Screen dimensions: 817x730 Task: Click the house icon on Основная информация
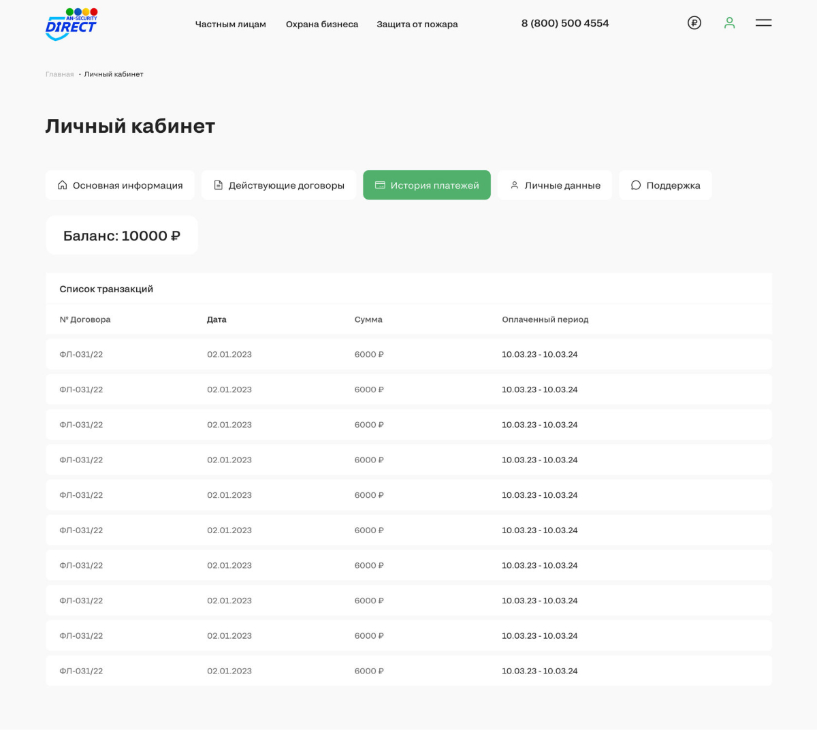[x=63, y=185]
